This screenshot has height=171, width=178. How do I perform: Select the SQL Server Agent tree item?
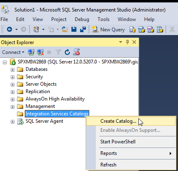[x=44, y=121]
